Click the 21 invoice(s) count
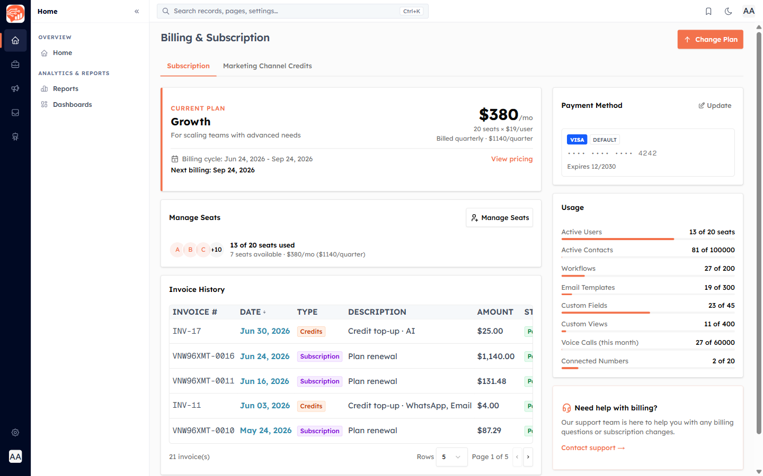The width and height of the screenshot is (763, 476). tap(189, 457)
